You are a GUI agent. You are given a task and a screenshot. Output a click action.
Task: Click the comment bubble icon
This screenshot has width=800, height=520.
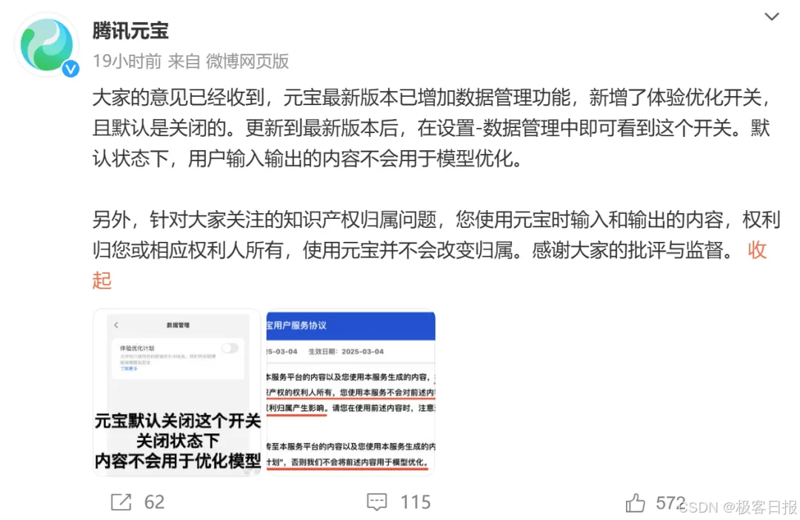point(377,502)
